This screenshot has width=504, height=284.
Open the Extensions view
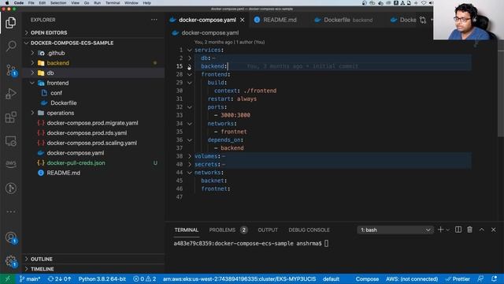point(10,118)
